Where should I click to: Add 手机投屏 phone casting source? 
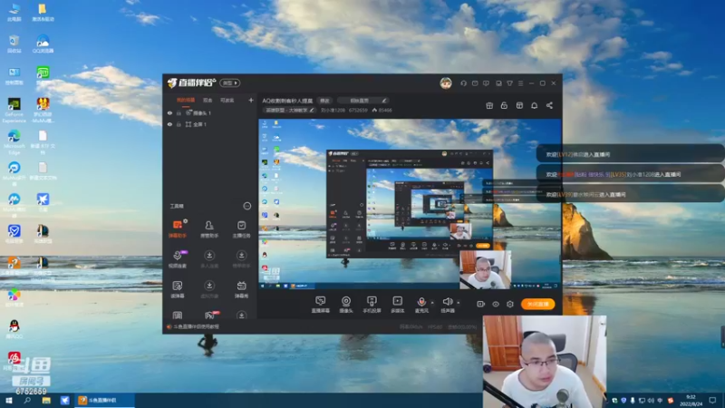(372, 305)
